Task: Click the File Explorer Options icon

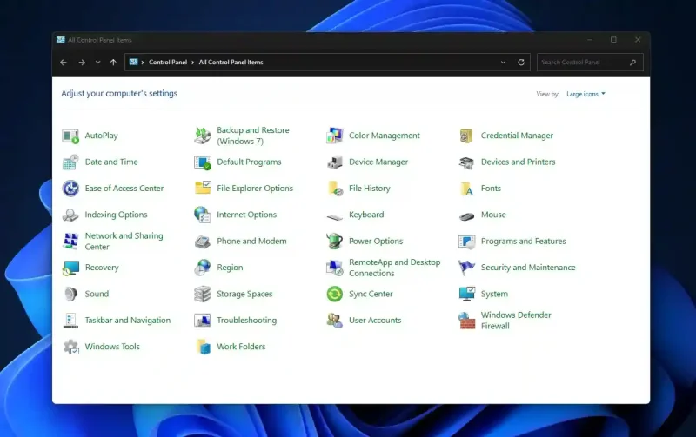Action: [203, 188]
